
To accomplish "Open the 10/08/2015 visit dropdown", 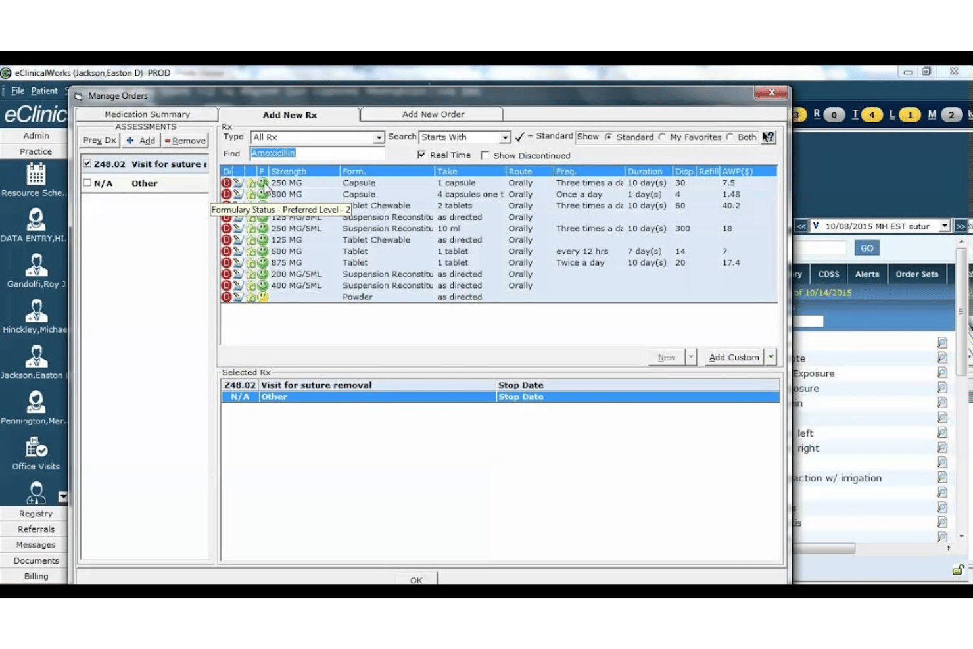I will pyautogui.click(x=944, y=226).
